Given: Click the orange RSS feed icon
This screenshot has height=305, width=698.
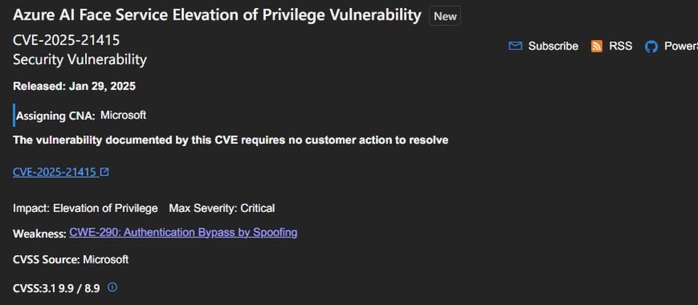Looking at the screenshot, I should tap(596, 46).
